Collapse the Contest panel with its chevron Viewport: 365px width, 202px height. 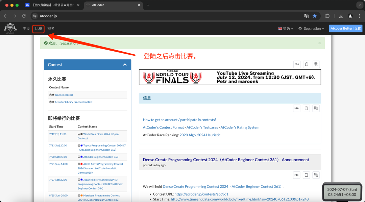click(x=125, y=64)
